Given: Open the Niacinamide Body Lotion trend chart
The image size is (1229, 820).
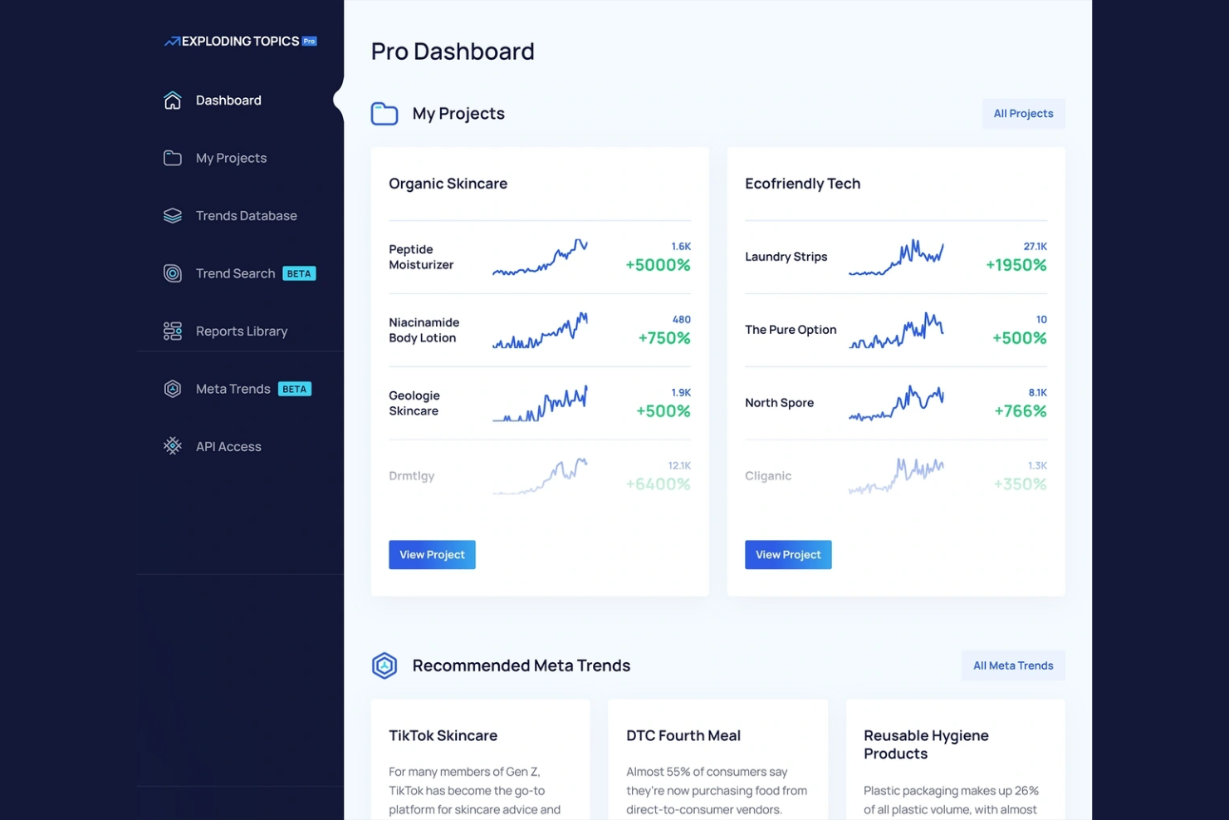Looking at the screenshot, I should tap(540, 330).
